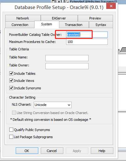Open the Transaction tab
Screen dimensions: 126x161
[x=74, y=25]
